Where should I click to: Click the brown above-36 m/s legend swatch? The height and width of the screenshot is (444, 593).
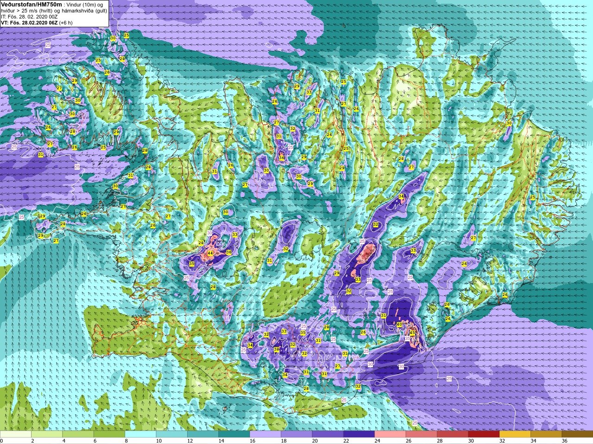point(577,434)
